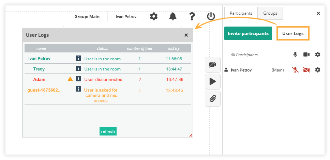Click Group: Main in header

tap(87, 17)
